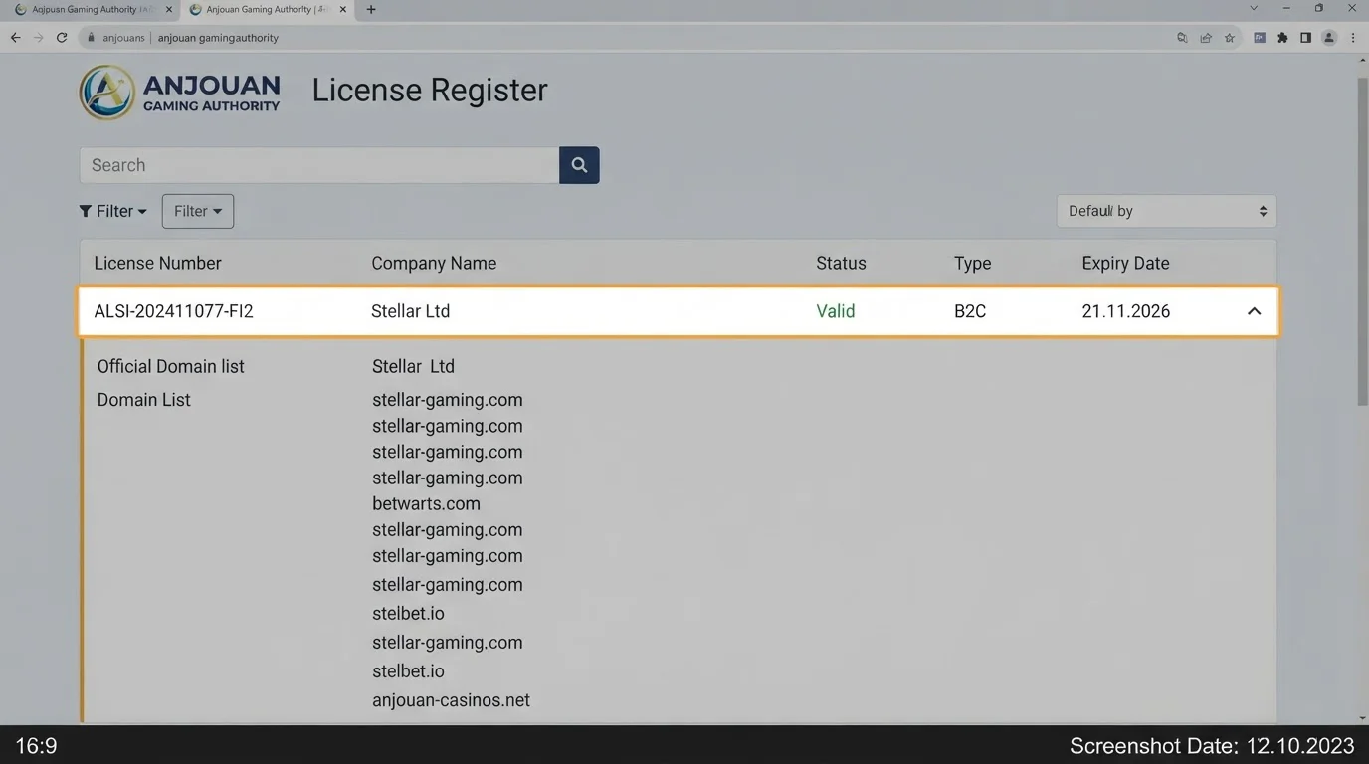This screenshot has width=1369, height=764.
Task: Click the Anjouan Gaming Authority logo
Action: (x=180, y=93)
